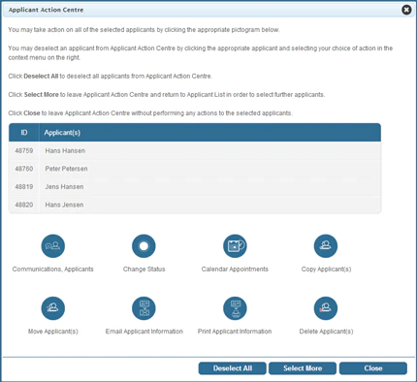Select applicant row Hans Jensen
This screenshot has width=417, height=382.
point(195,205)
